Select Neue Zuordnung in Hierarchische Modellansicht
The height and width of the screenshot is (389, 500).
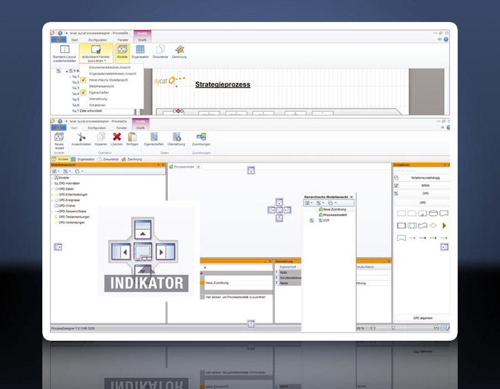click(332, 210)
